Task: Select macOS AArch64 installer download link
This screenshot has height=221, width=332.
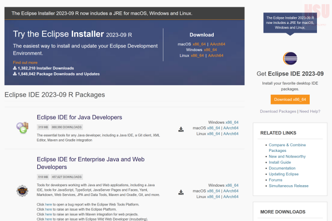Action: [x=217, y=44]
